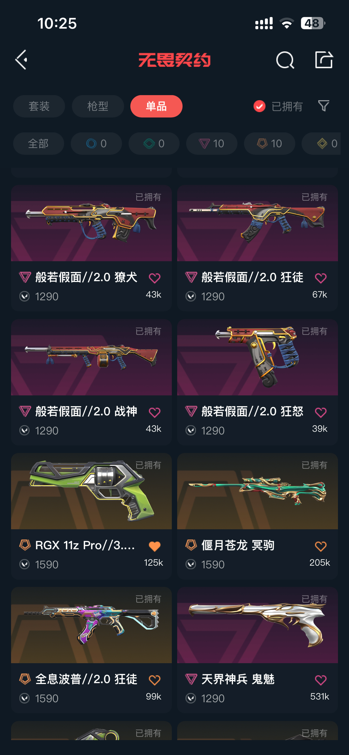
Task: Uncheck the 已拥有 owned checkbox
Action: click(259, 106)
